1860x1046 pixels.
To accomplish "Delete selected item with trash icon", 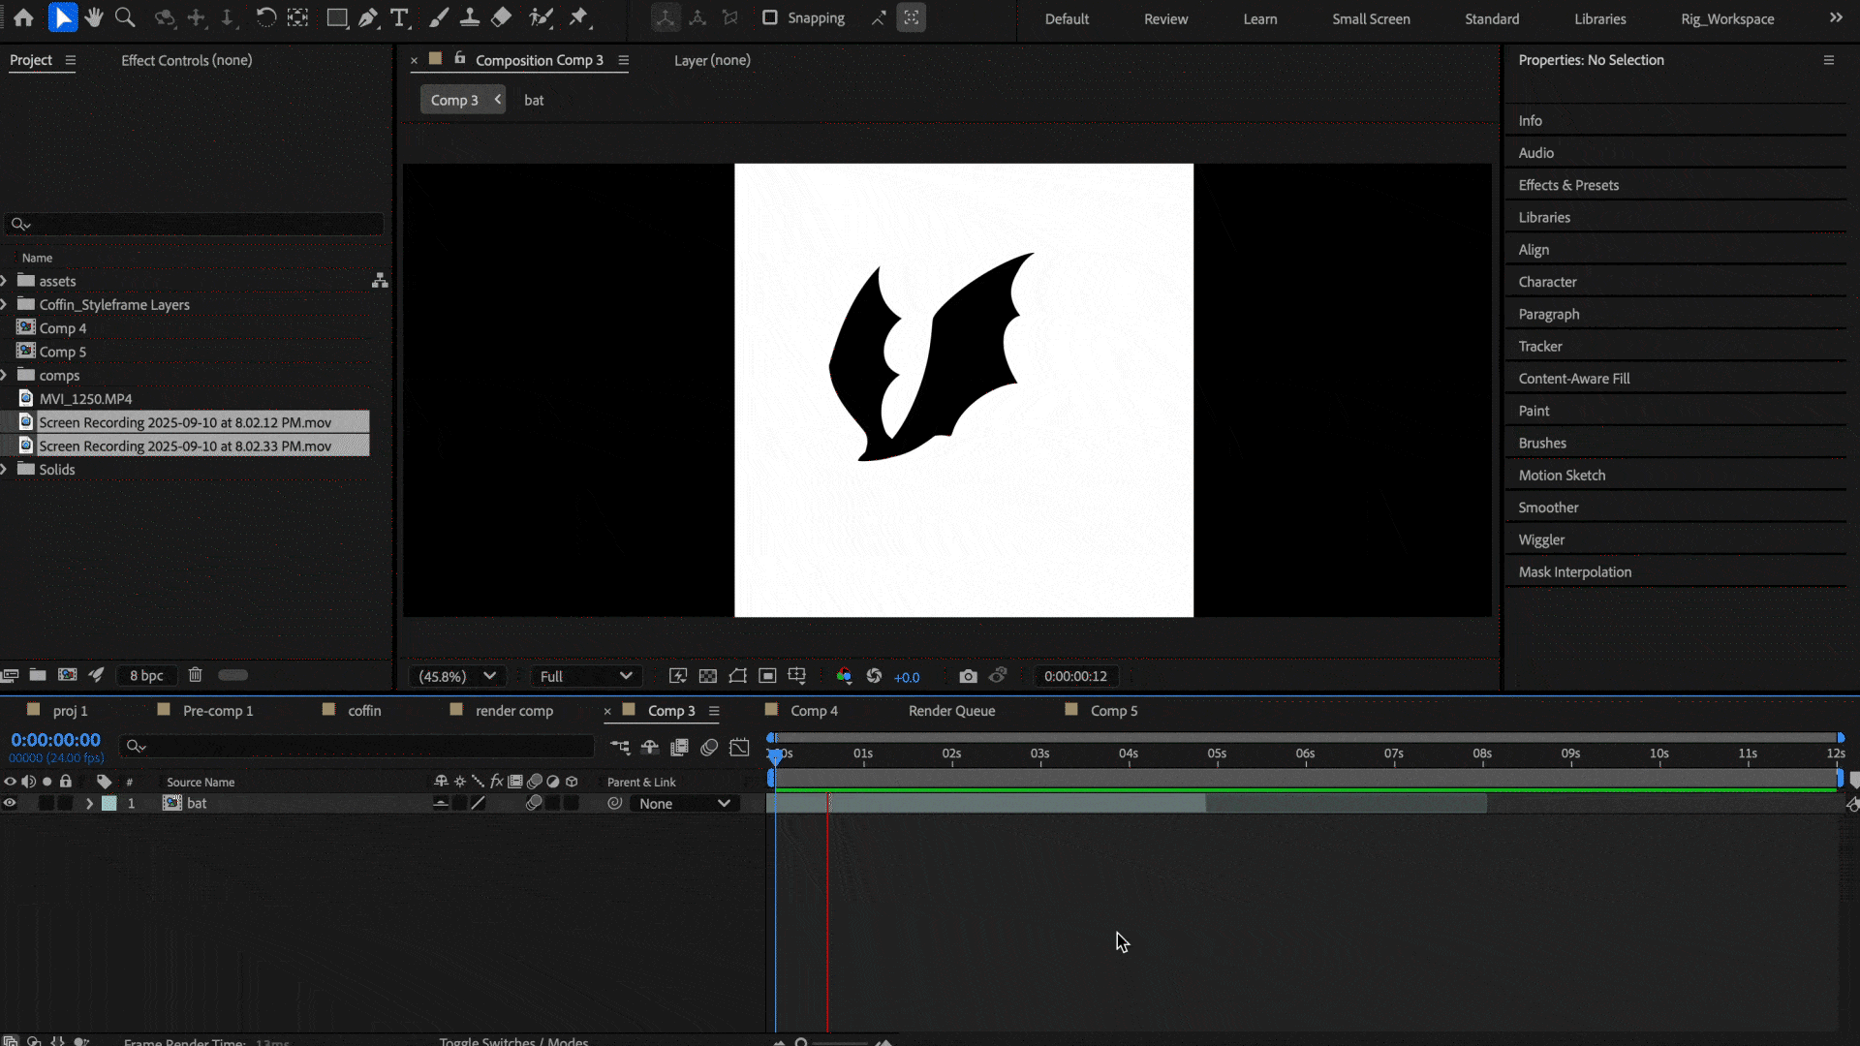I will coord(195,675).
